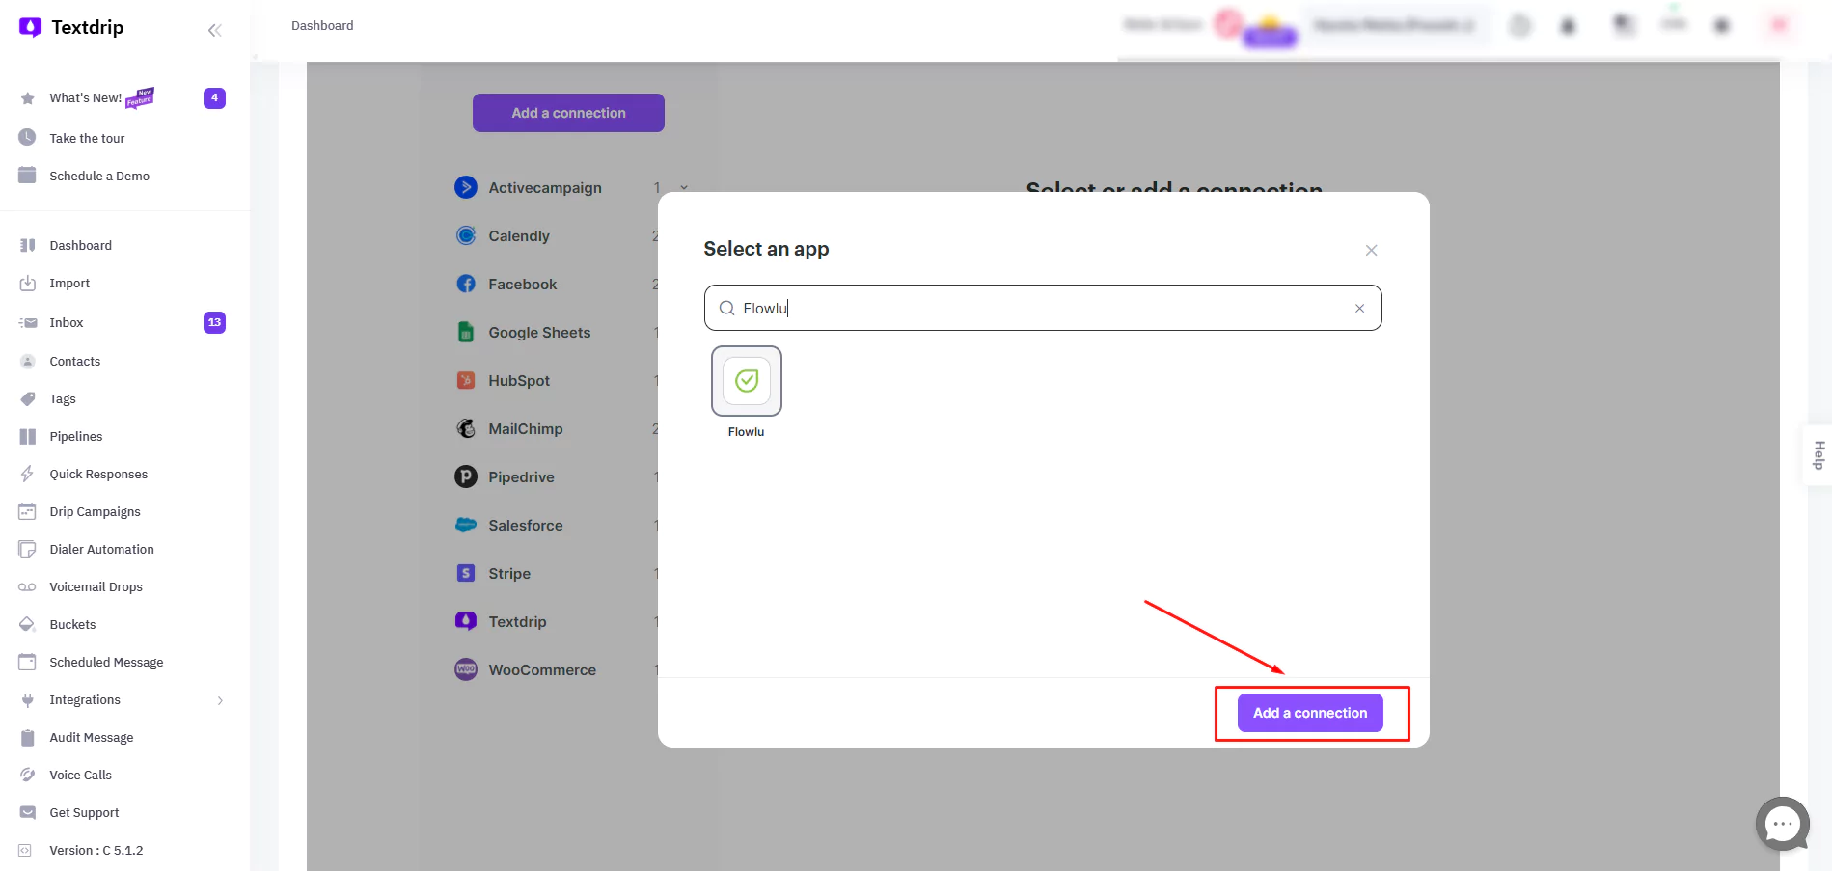1832x871 pixels.
Task: Click the Pipelines sidebar icon
Action: click(x=27, y=436)
